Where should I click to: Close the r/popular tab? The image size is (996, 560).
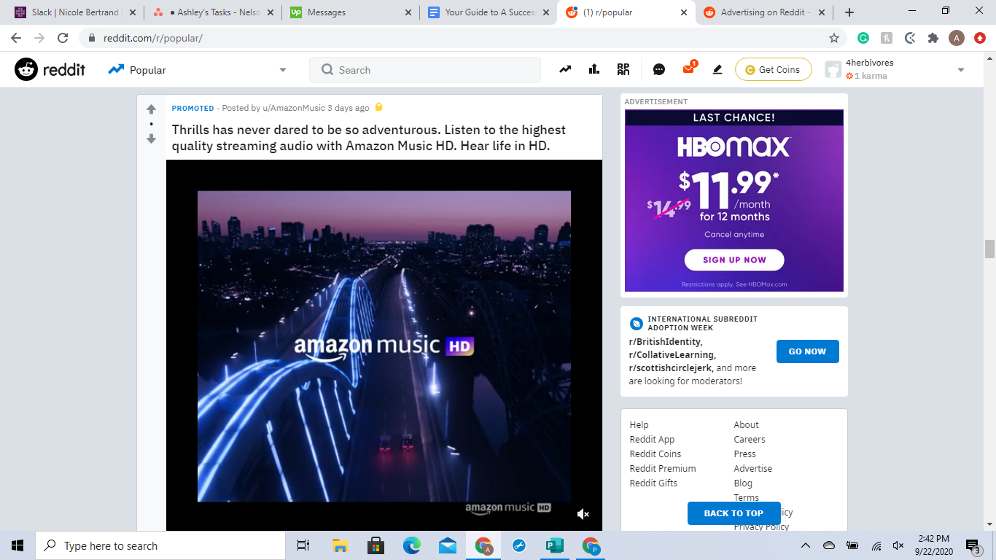tap(684, 12)
